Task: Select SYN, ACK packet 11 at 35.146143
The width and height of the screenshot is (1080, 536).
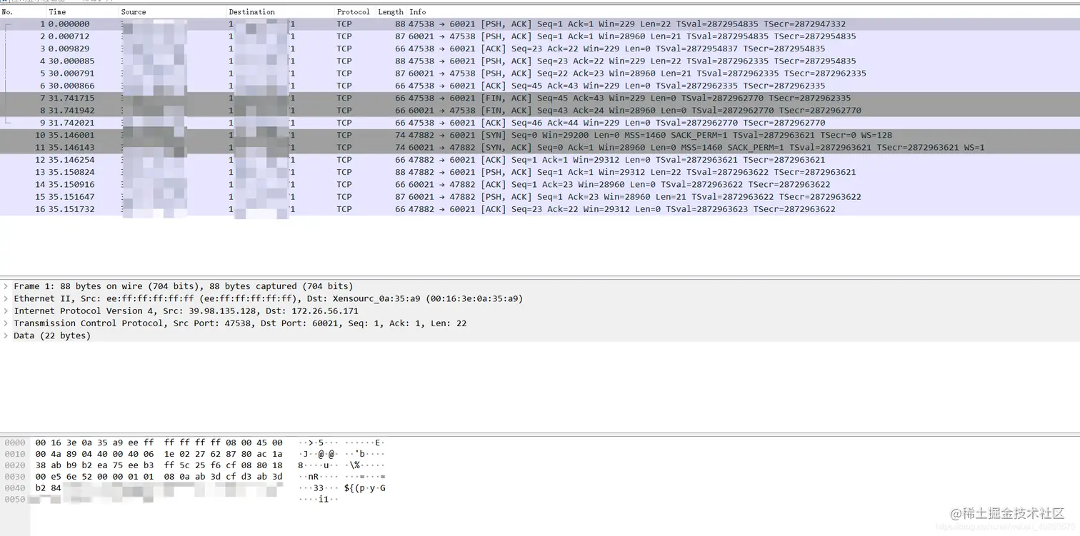Action: (540, 148)
